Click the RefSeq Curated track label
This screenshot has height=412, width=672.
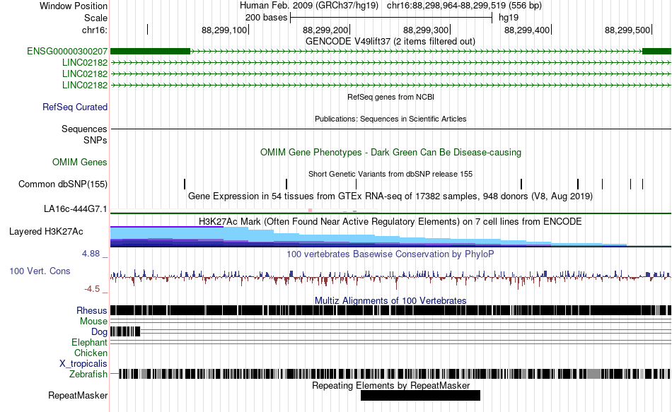click(x=75, y=107)
